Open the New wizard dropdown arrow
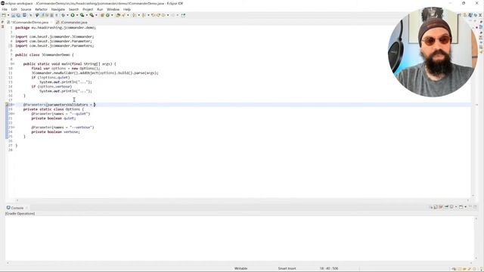This screenshot has width=484, height=272. (8, 15)
